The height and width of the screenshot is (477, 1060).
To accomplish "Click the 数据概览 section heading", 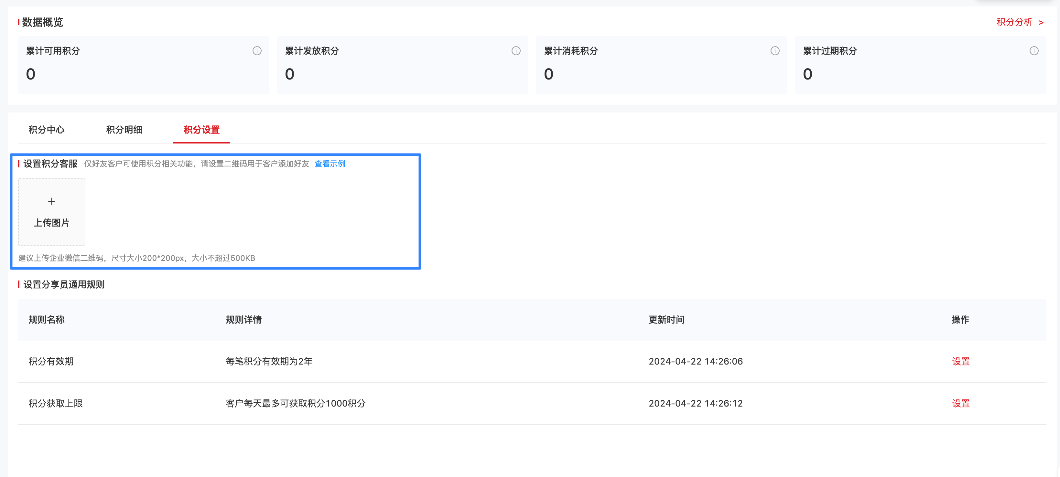I will tap(42, 22).
